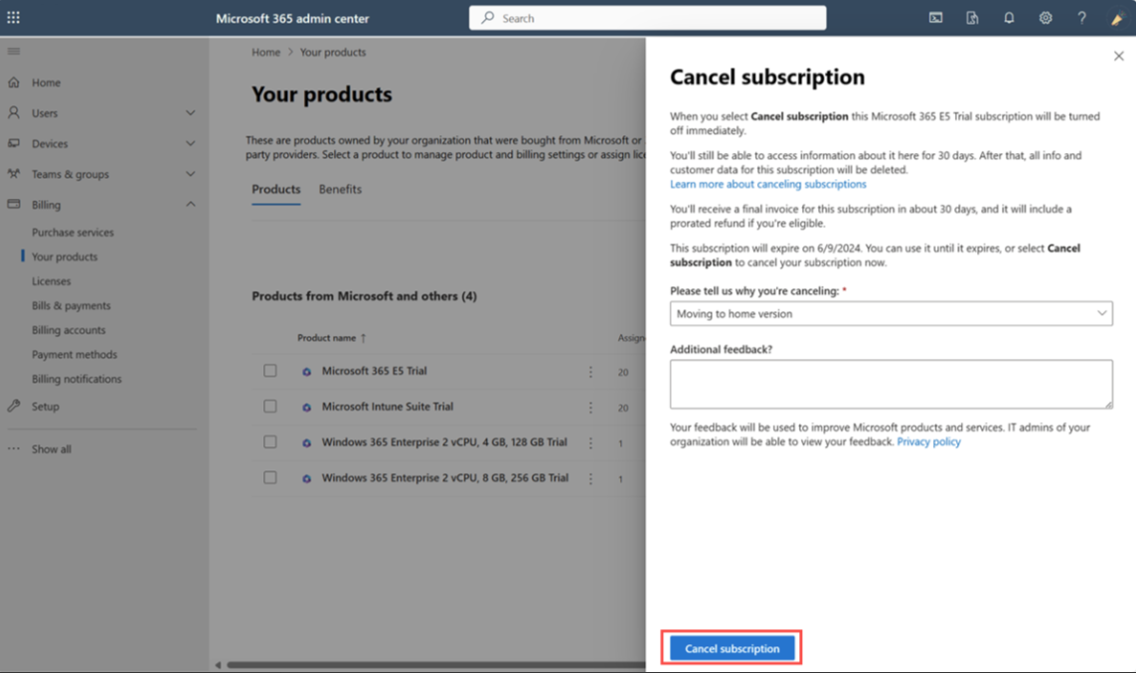Open the Cloud Shell terminal icon
1136x673 pixels.
[936, 17]
